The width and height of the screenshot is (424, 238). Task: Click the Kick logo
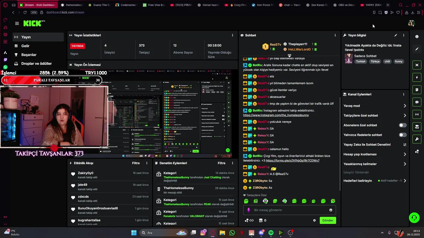coord(34,23)
